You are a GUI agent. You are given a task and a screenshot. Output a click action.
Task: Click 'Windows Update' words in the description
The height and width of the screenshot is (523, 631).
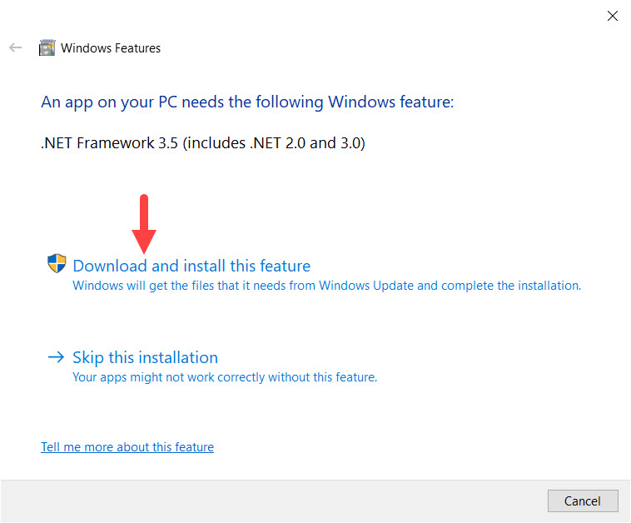[366, 286]
